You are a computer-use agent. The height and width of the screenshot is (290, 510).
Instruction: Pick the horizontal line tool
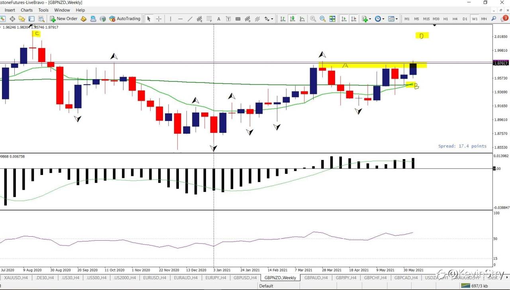(x=180, y=19)
